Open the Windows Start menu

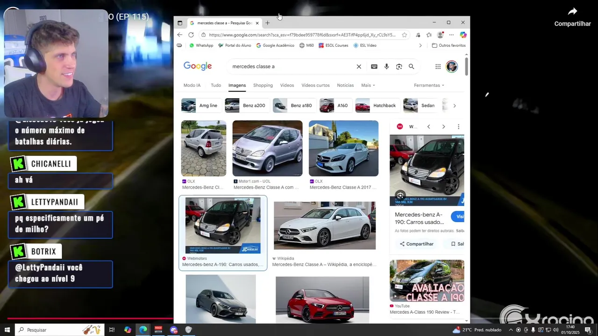click(7, 330)
